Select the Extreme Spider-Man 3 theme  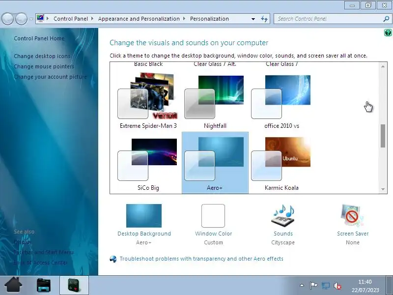tap(148, 100)
